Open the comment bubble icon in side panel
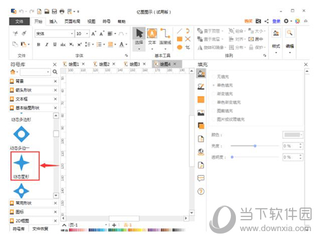 click(201, 178)
